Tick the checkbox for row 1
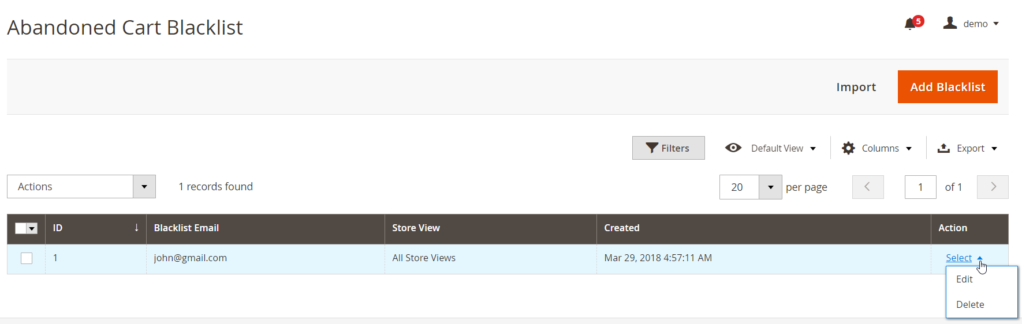The width and height of the screenshot is (1022, 324). 27,258
